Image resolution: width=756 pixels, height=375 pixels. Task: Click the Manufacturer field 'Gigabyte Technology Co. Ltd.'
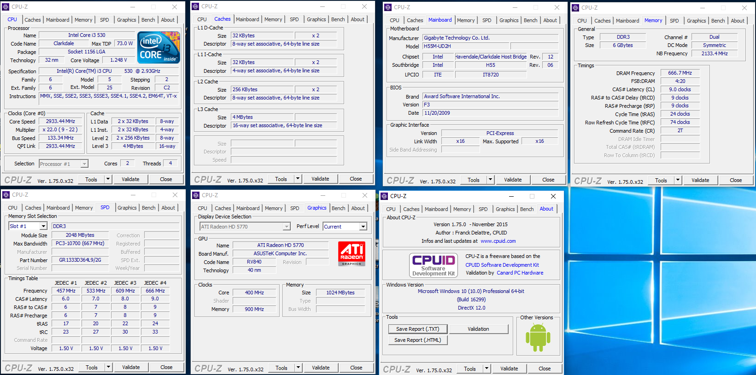coord(491,38)
